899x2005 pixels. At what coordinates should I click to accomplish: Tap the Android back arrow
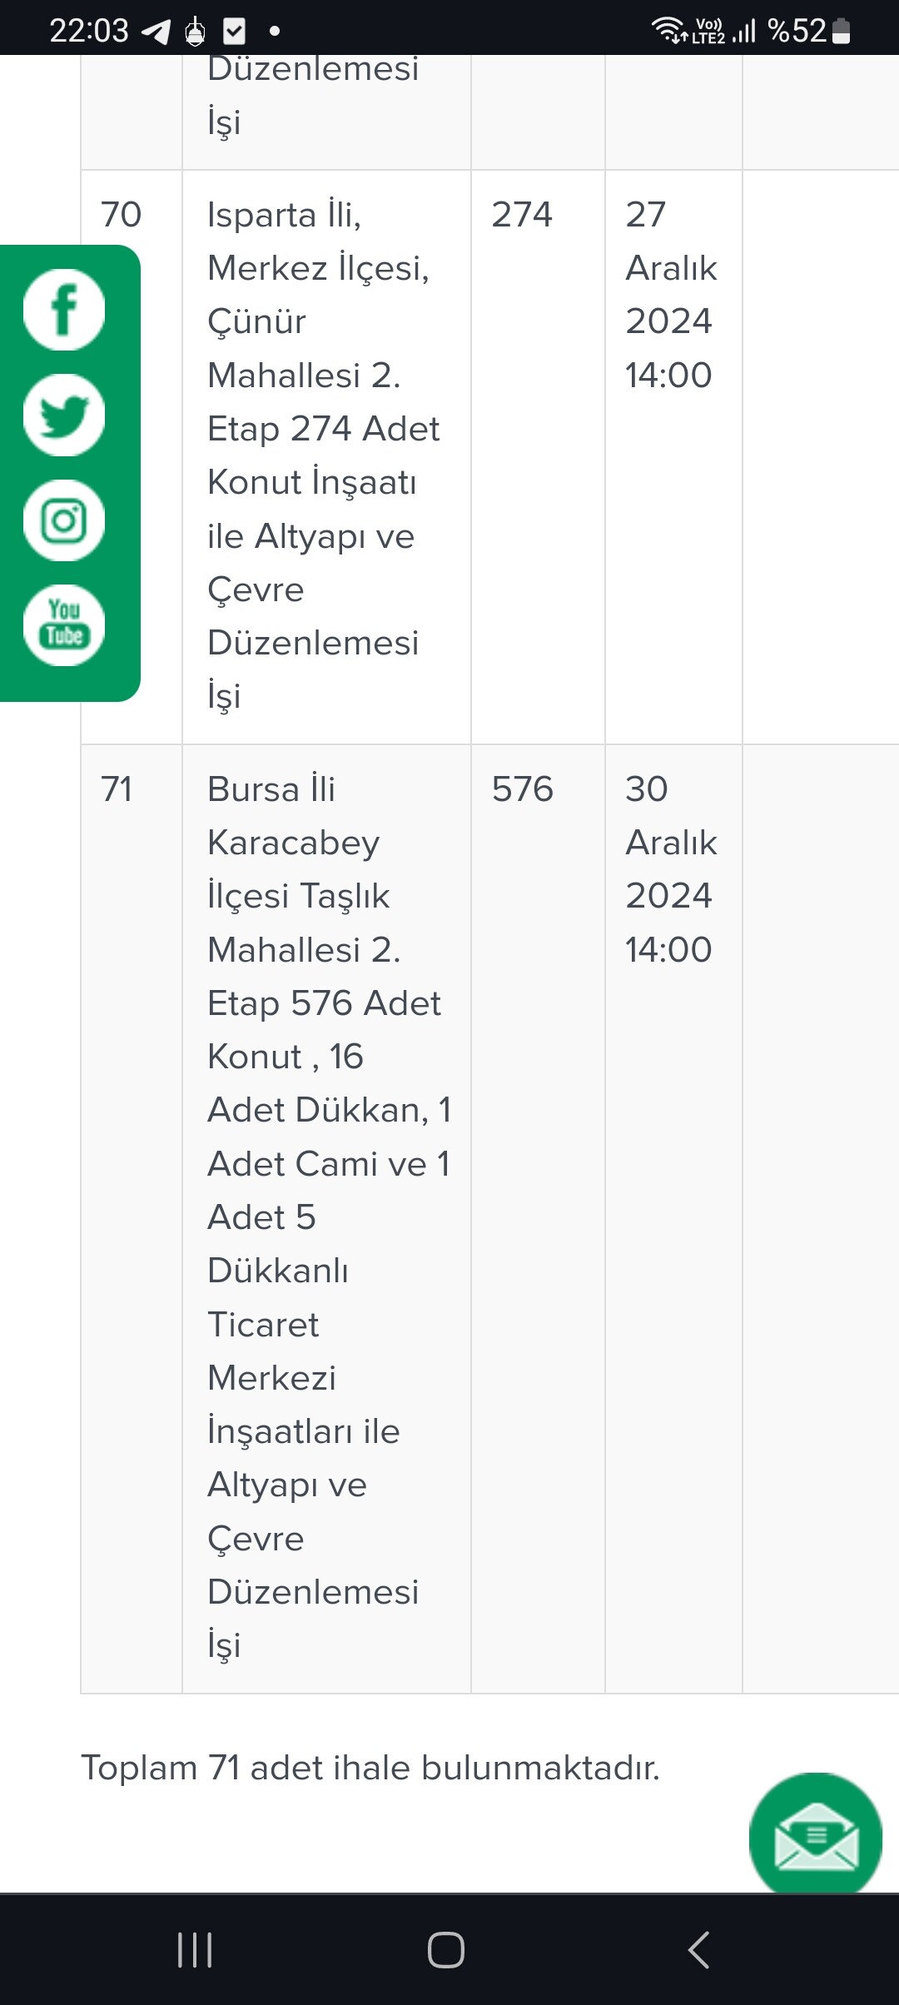pos(699,1950)
